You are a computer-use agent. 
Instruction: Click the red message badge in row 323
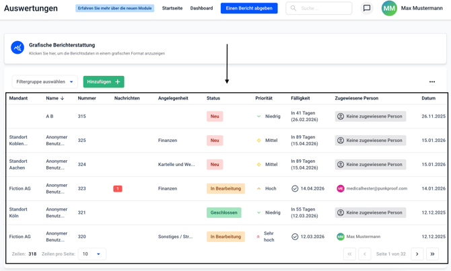pos(118,189)
